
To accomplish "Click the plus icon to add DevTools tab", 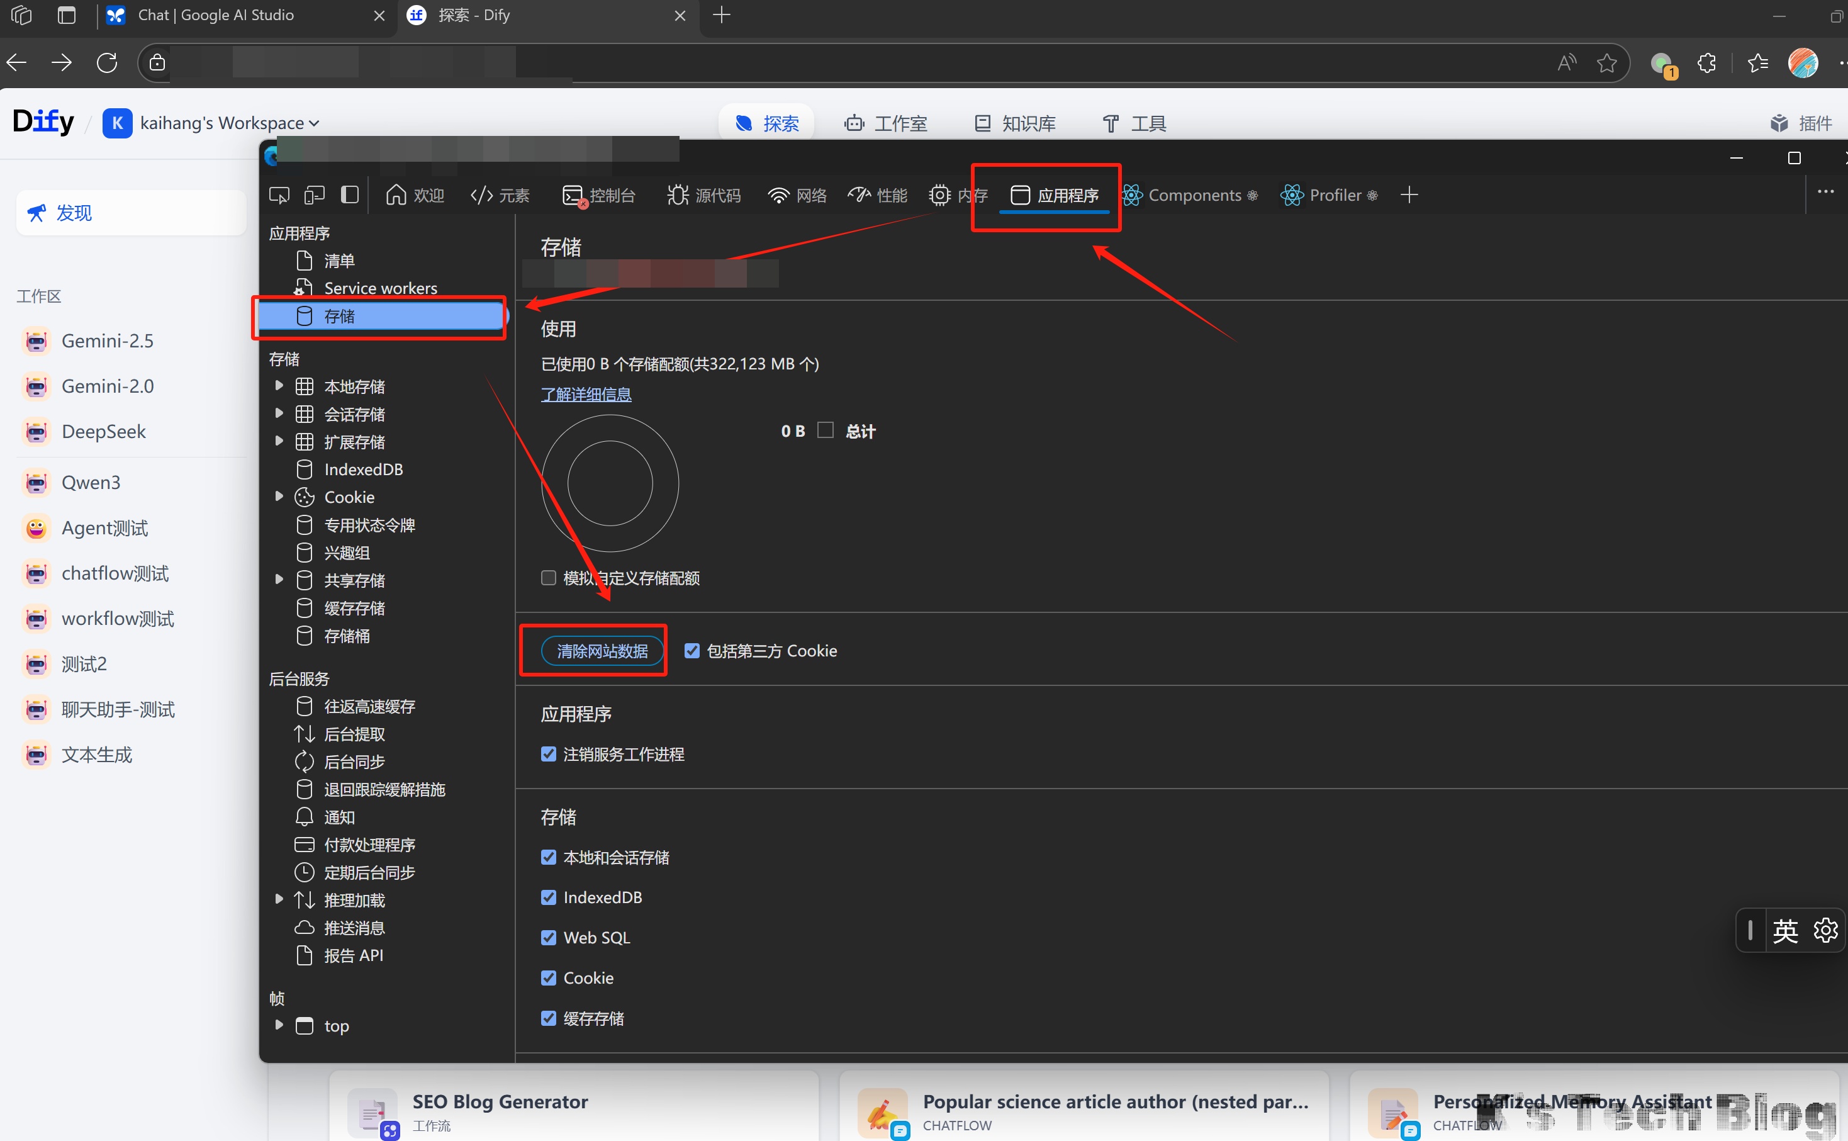I will pyautogui.click(x=1409, y=196).
